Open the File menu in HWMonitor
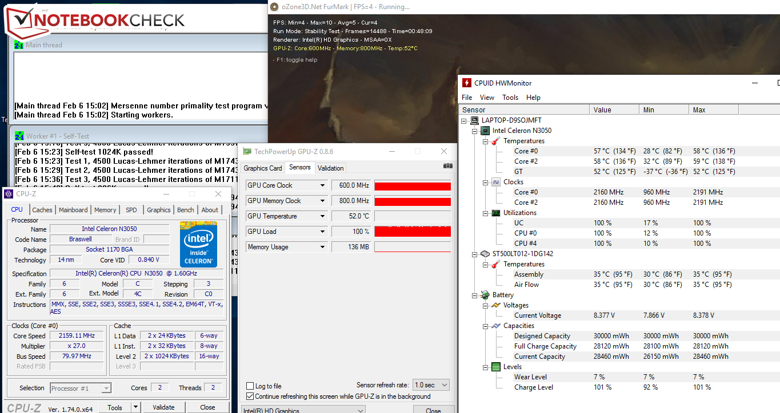The height and width of the screenshot is (413, 780). pos(467,98)
